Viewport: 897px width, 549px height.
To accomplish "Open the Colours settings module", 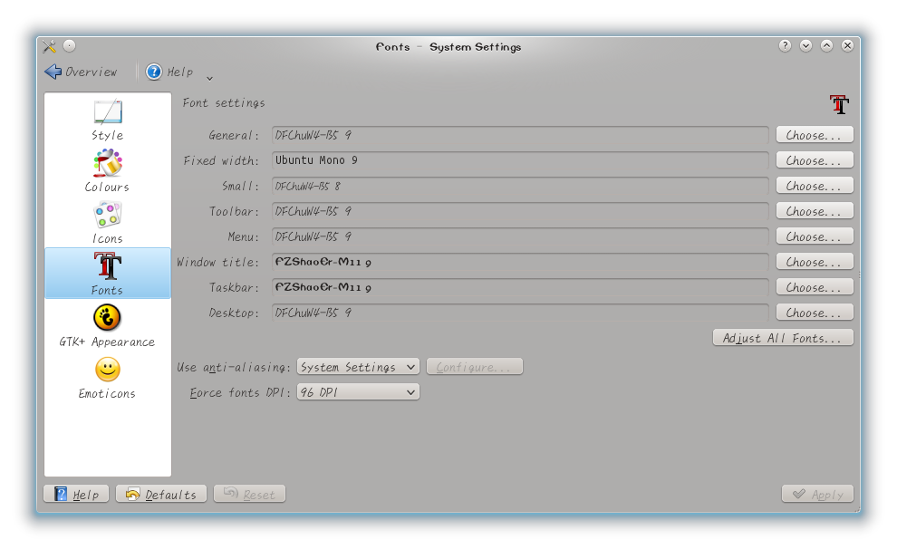I will click(108, 171).
